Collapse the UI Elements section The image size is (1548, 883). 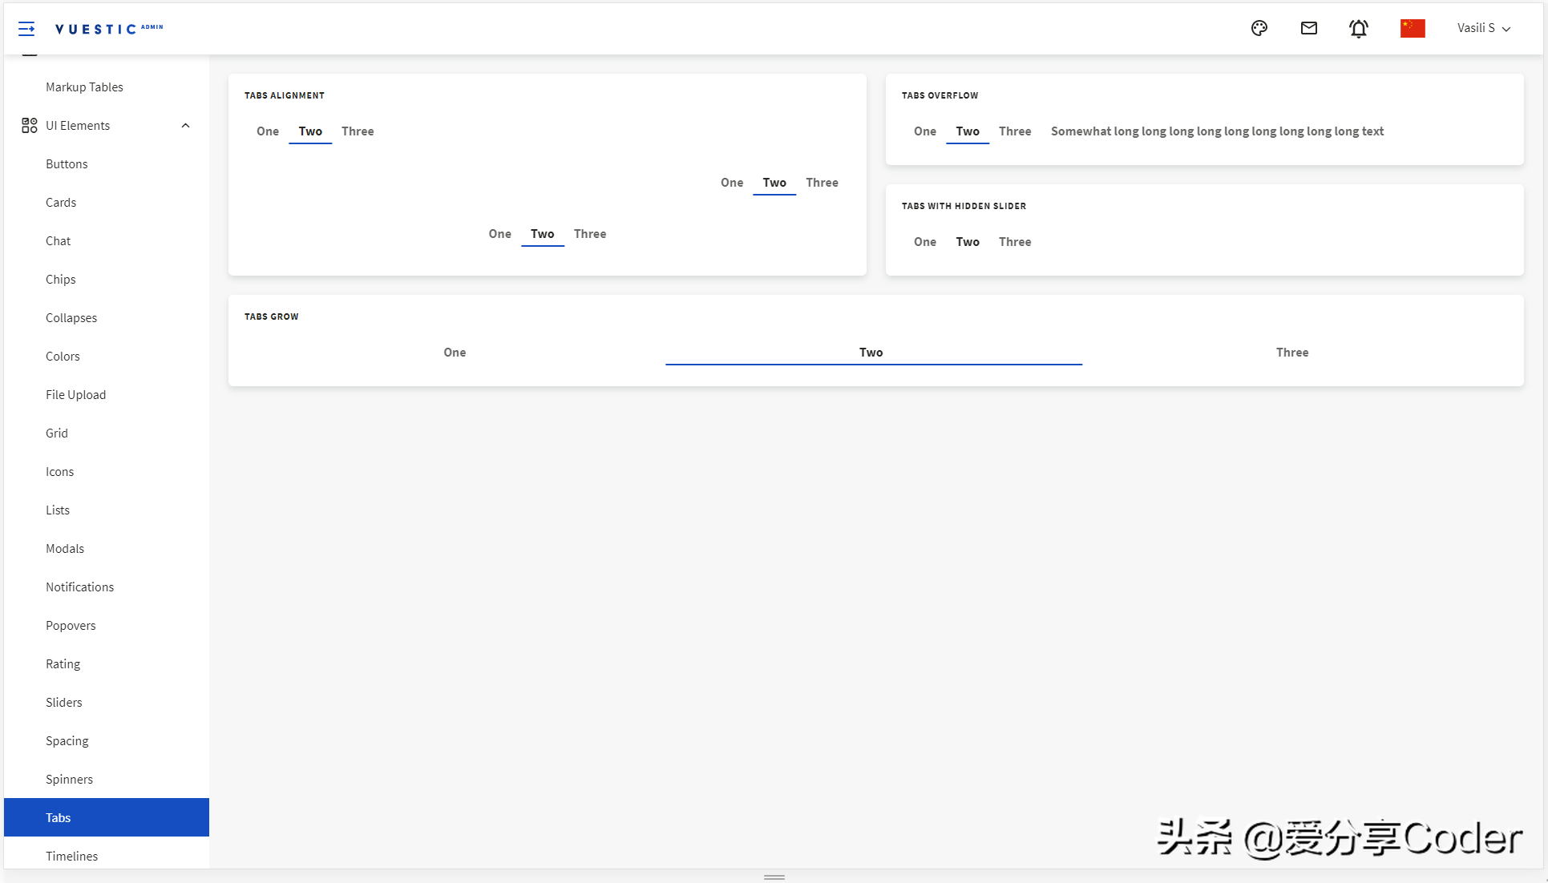tap(185, 125)
